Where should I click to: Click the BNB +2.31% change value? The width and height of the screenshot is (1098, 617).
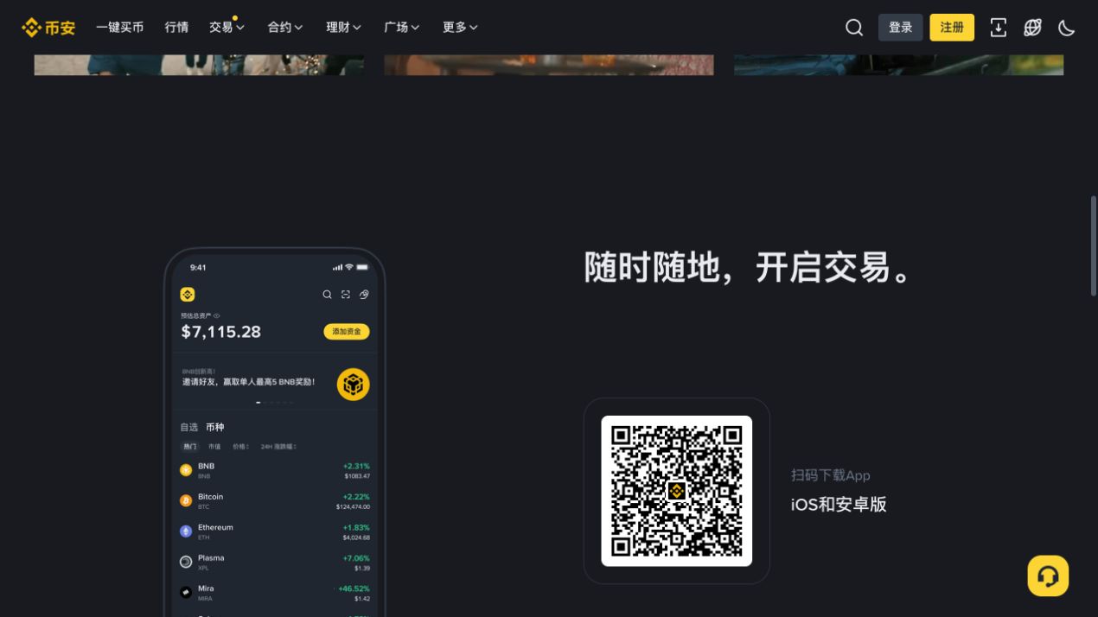tap(356, 467)
